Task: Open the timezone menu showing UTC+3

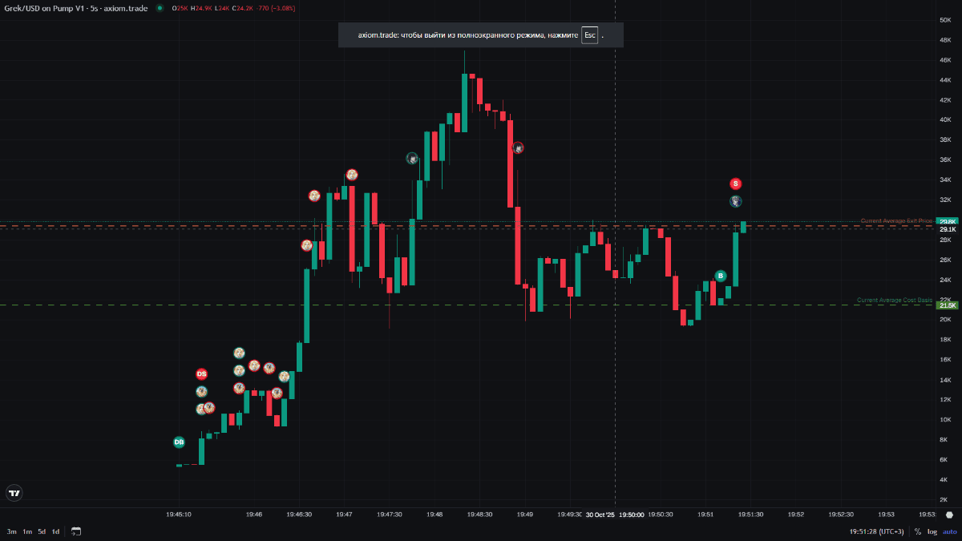Action: click(x=878, y=531)
